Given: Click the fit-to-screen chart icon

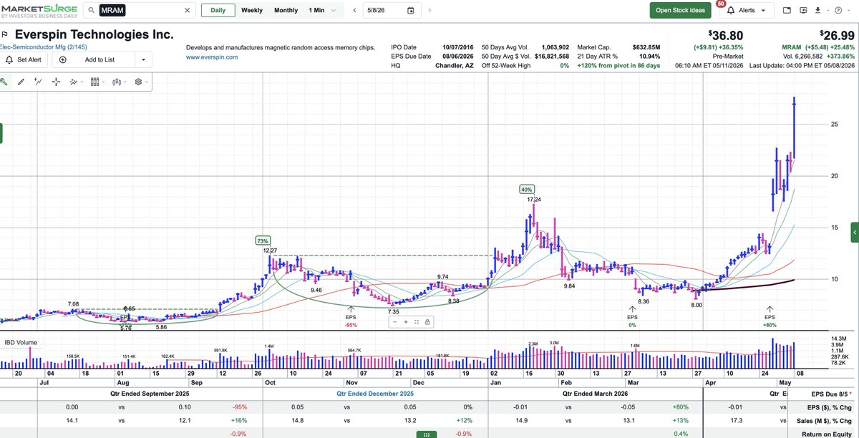Looking at the screenshot, I should 417,322.
